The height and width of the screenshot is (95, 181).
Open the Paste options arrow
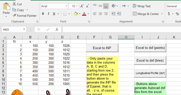click(x=6, y=17)
